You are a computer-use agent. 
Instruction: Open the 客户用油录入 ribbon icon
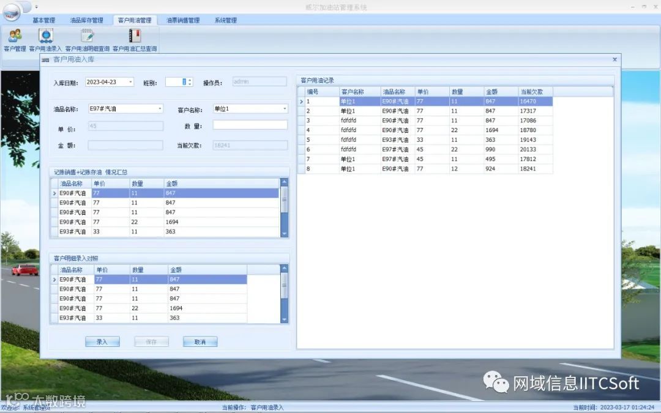(x=45, y=40)
